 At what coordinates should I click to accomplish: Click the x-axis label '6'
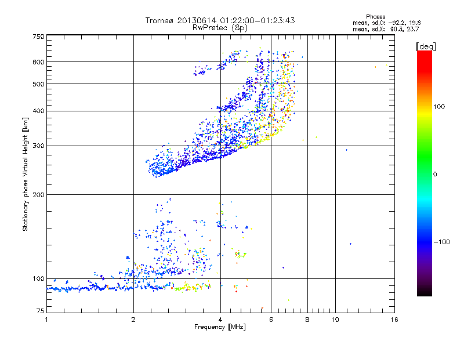pyautogui.click(x=271, y=320)
